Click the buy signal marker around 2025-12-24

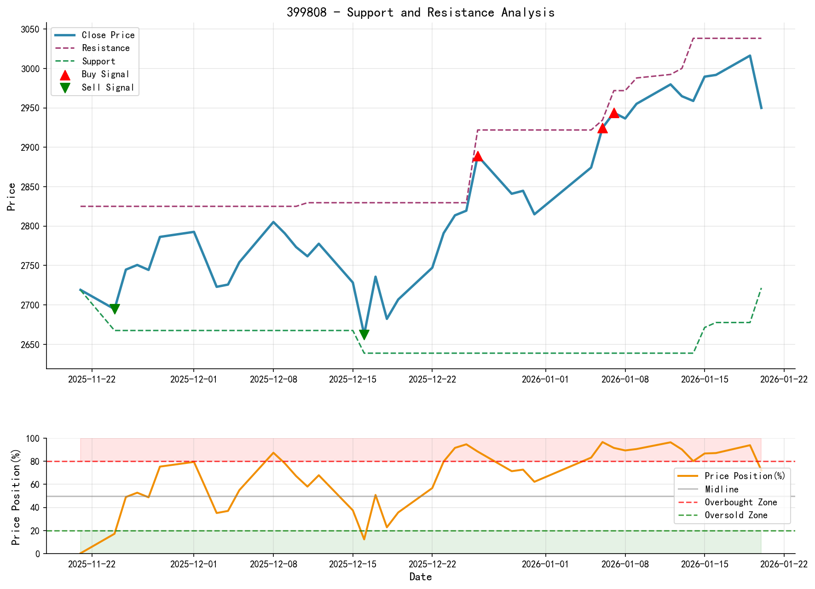(x=479, y=157)
